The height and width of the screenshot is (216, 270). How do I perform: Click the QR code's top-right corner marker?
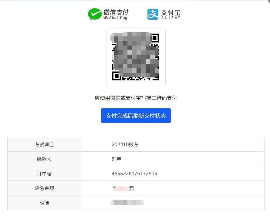pyautogui.click(x=155, y=38)
